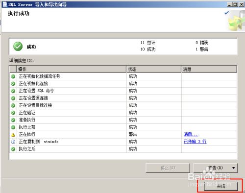Close the wizard with title bar X
Viewport: 245px width, 193px height.
[x=241, y=4]
